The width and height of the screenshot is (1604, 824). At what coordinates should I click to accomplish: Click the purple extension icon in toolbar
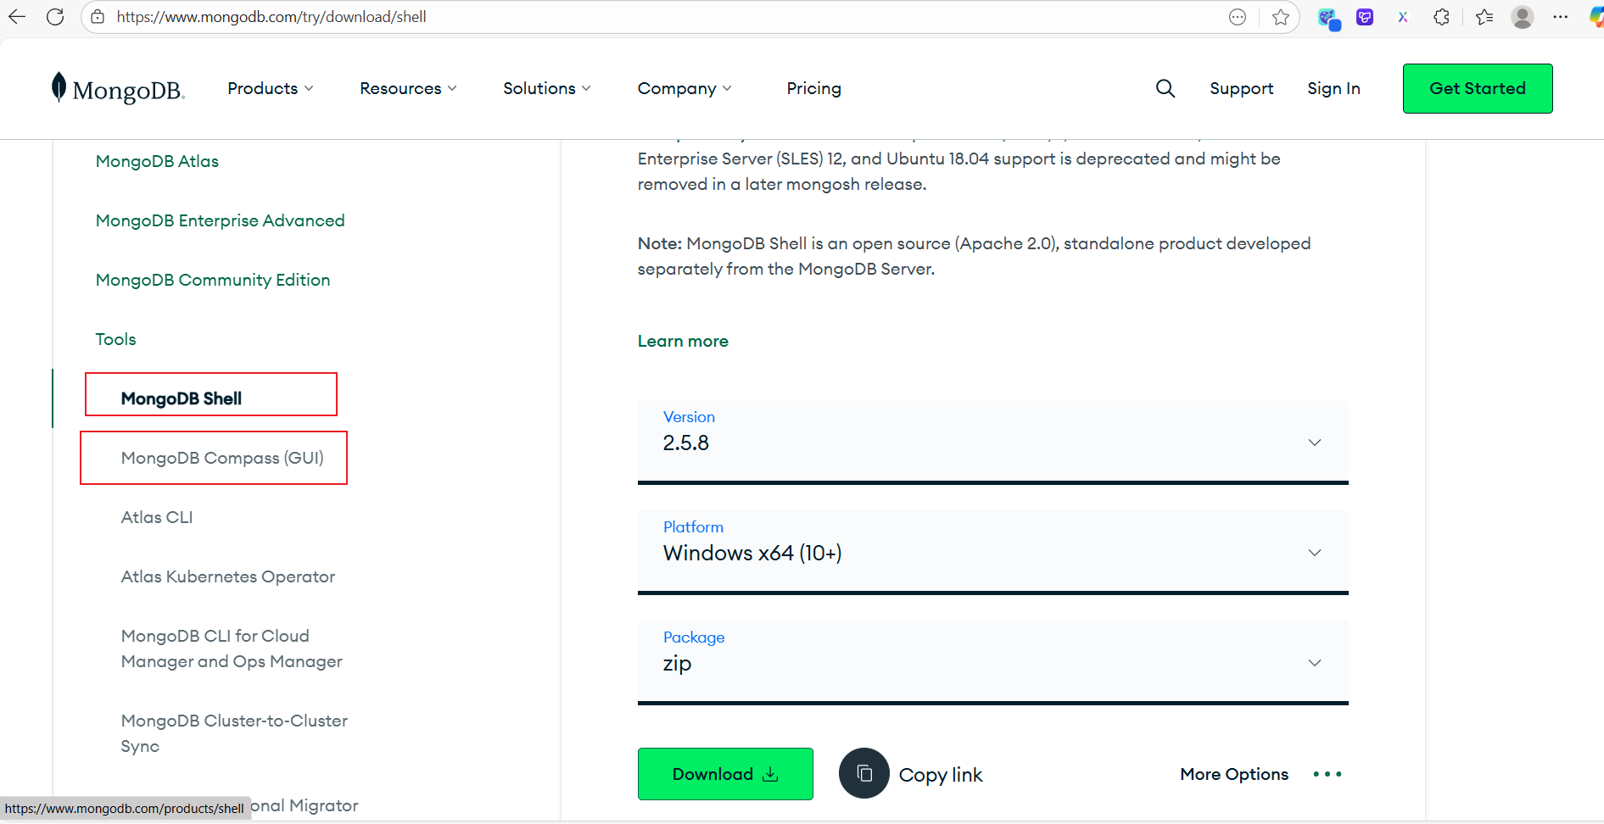(1365, 17)
